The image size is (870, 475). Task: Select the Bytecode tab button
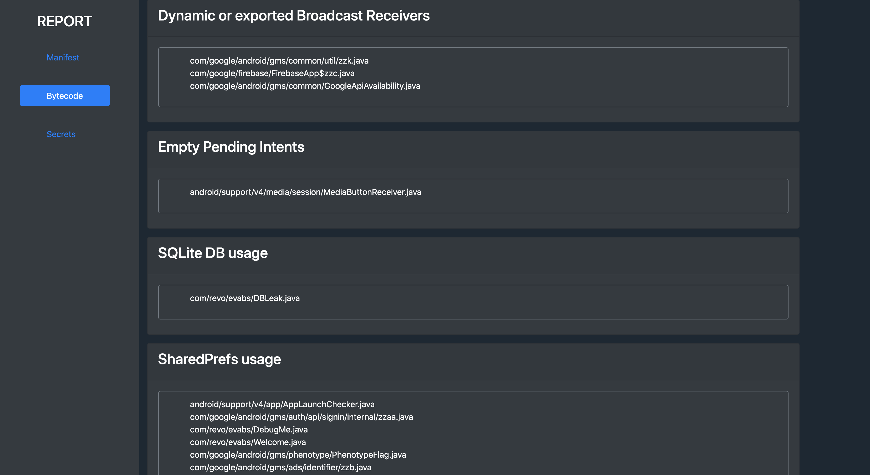coord(65,96)
